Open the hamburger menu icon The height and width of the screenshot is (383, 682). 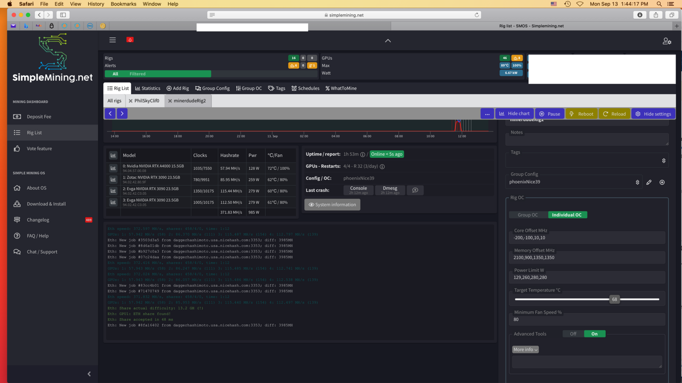113,40
